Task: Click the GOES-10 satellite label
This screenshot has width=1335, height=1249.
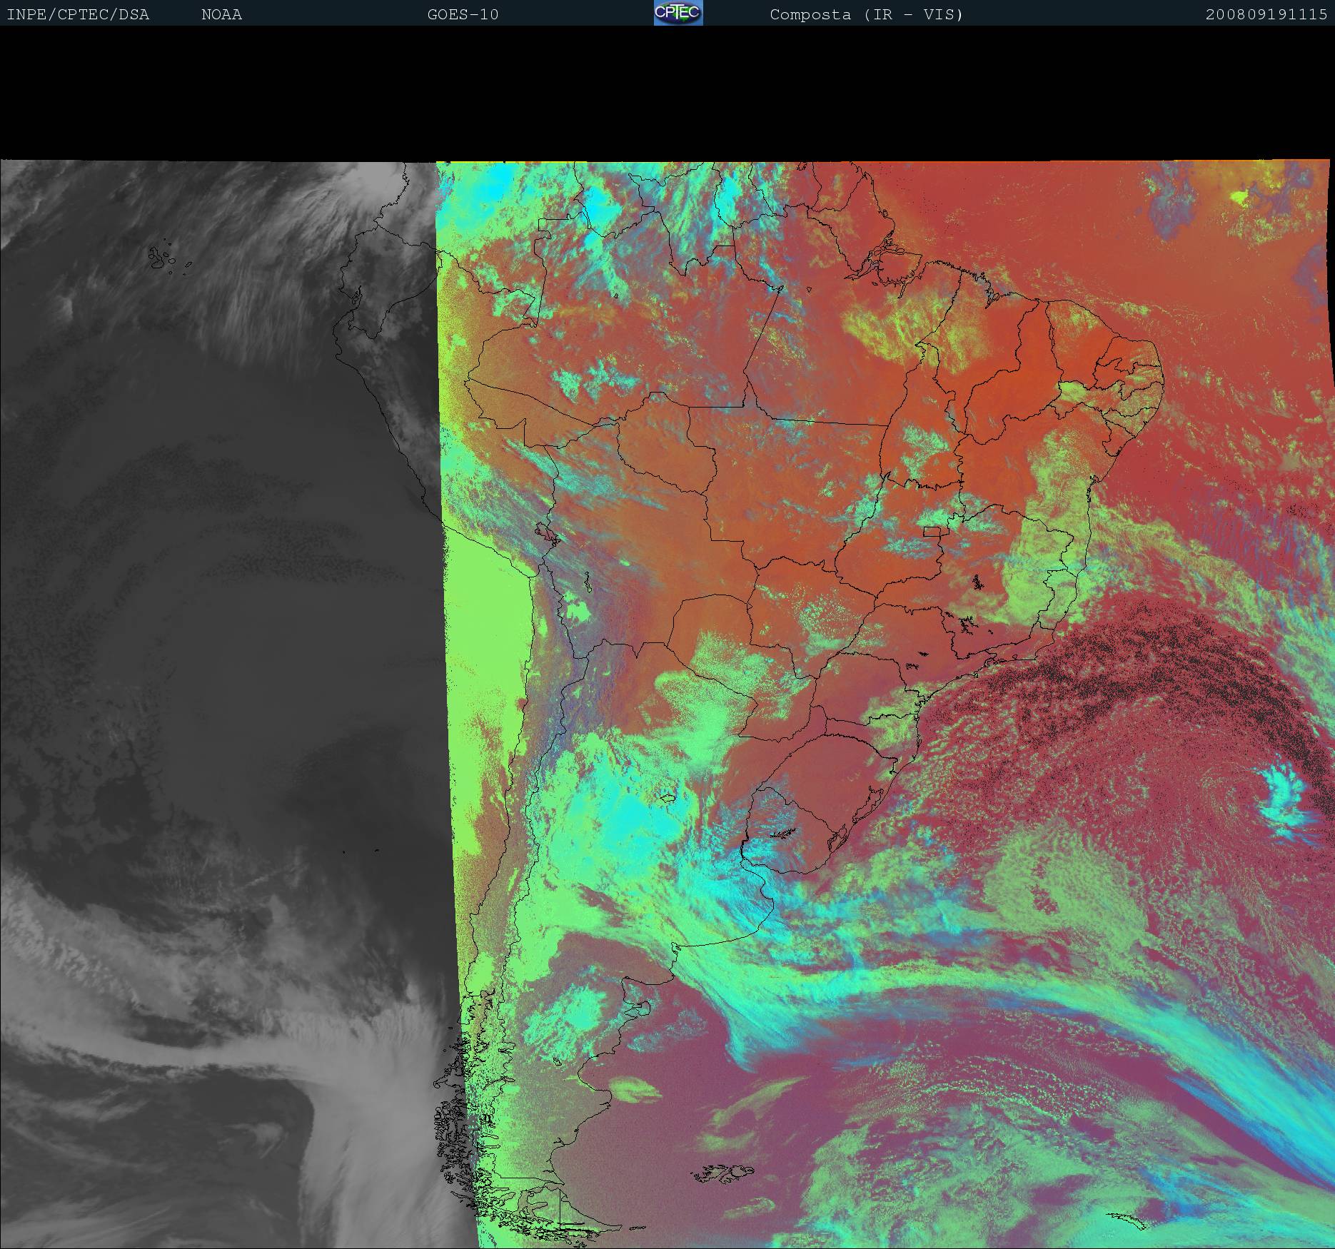Action: pyautogui.click(x=463, y=14)
